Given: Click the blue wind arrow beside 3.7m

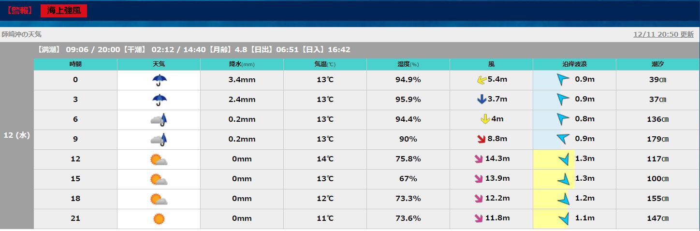Looking at the screenshot, I should 481,100.
